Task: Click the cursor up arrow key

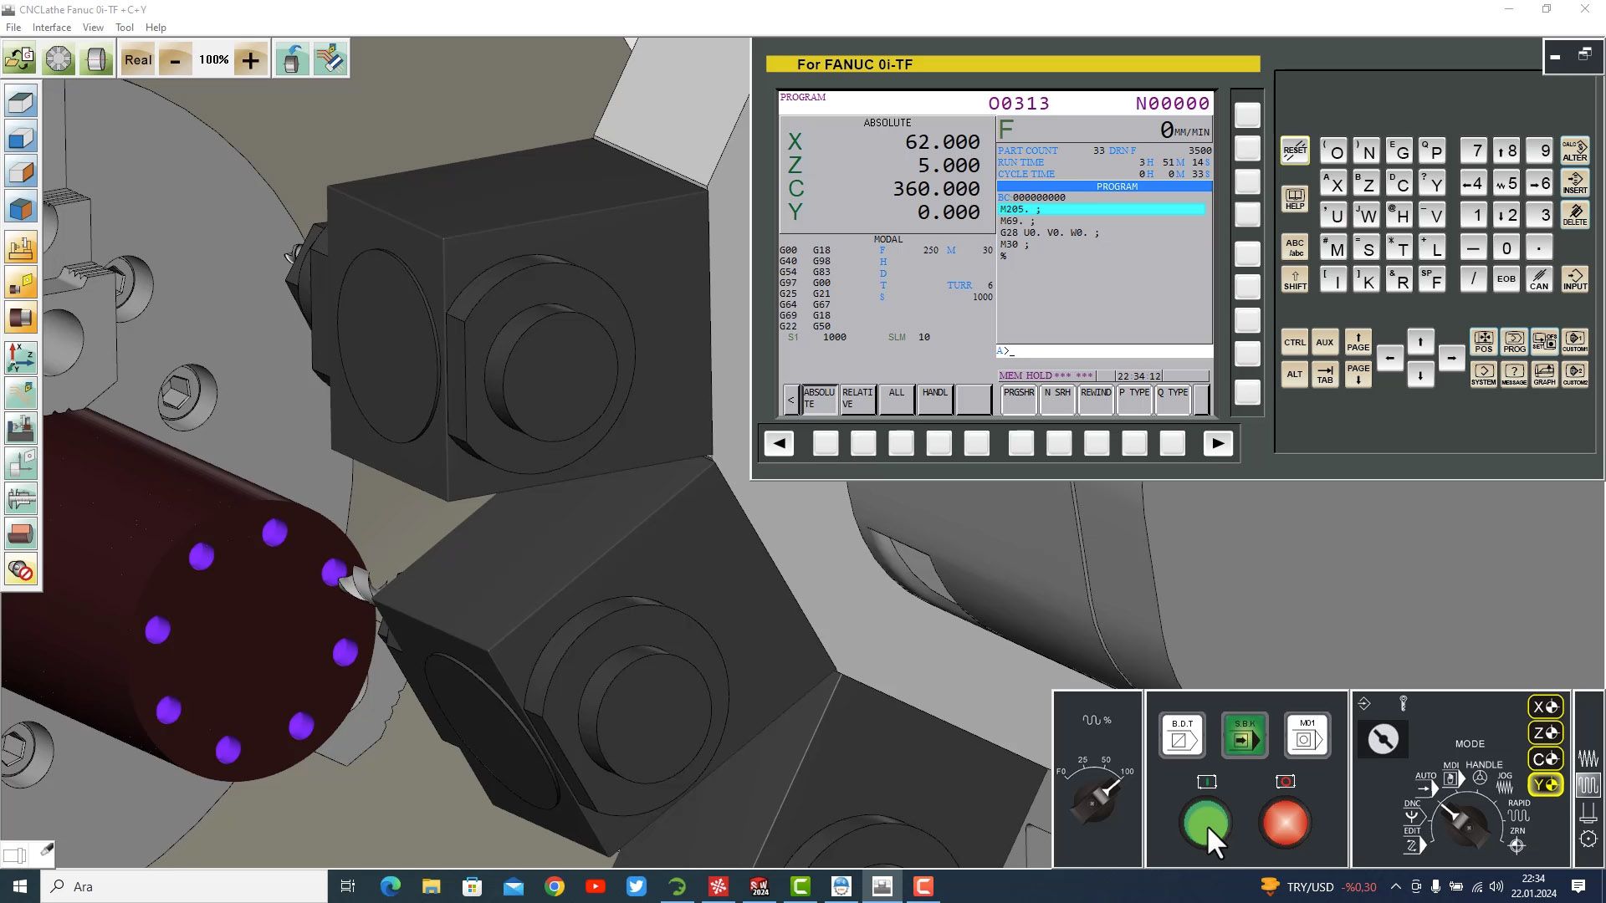Action: (1420, 341)
